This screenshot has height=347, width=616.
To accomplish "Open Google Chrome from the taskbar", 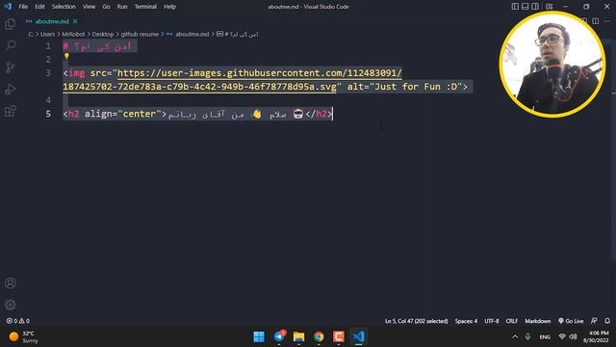I will 319,336.
